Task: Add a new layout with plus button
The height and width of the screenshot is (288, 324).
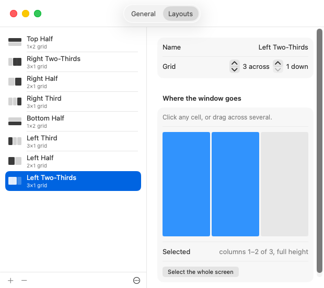Action: (x=10, y=280)
